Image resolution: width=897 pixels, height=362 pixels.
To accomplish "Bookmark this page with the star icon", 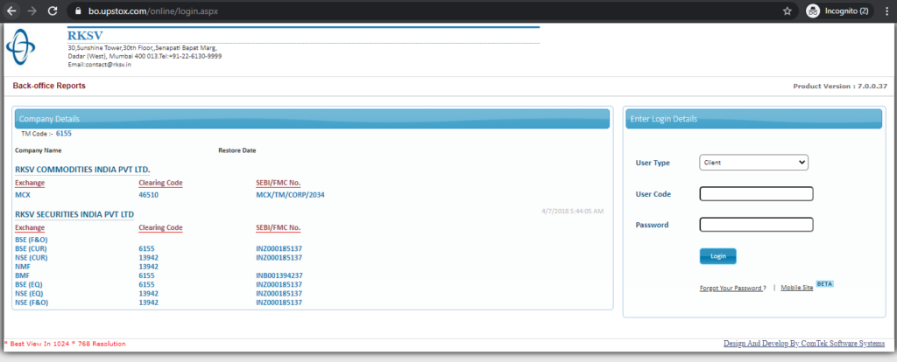I will [788, 10].
